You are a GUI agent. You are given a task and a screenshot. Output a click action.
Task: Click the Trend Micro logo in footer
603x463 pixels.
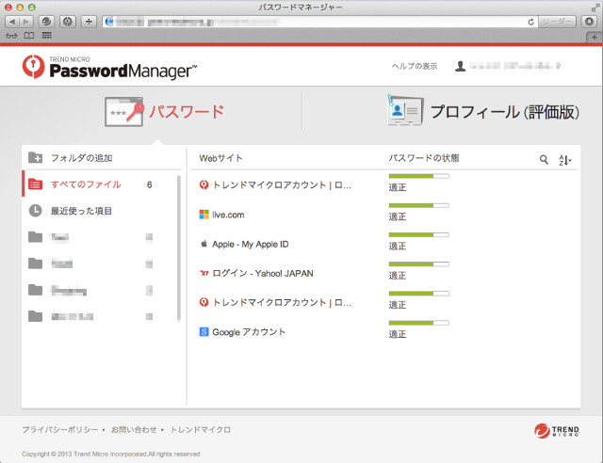tap(557, 430)
